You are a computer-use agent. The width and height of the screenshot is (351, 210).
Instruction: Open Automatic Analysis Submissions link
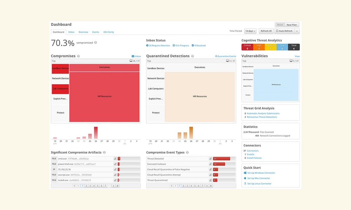tap(263, 113)
